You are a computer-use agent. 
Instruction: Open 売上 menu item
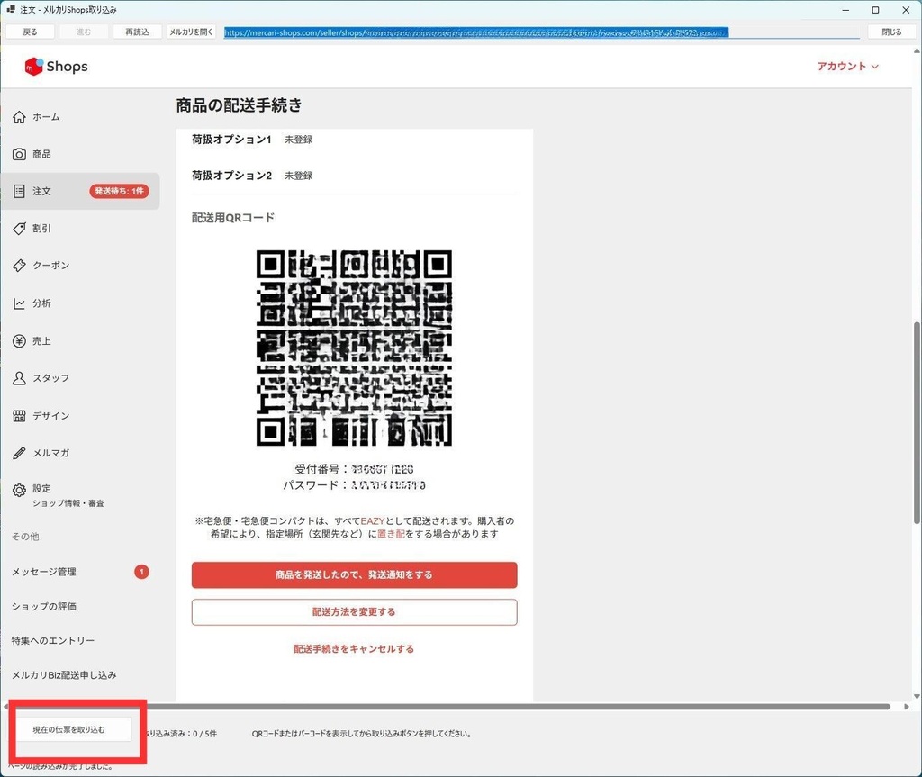[x=80, y=341]
